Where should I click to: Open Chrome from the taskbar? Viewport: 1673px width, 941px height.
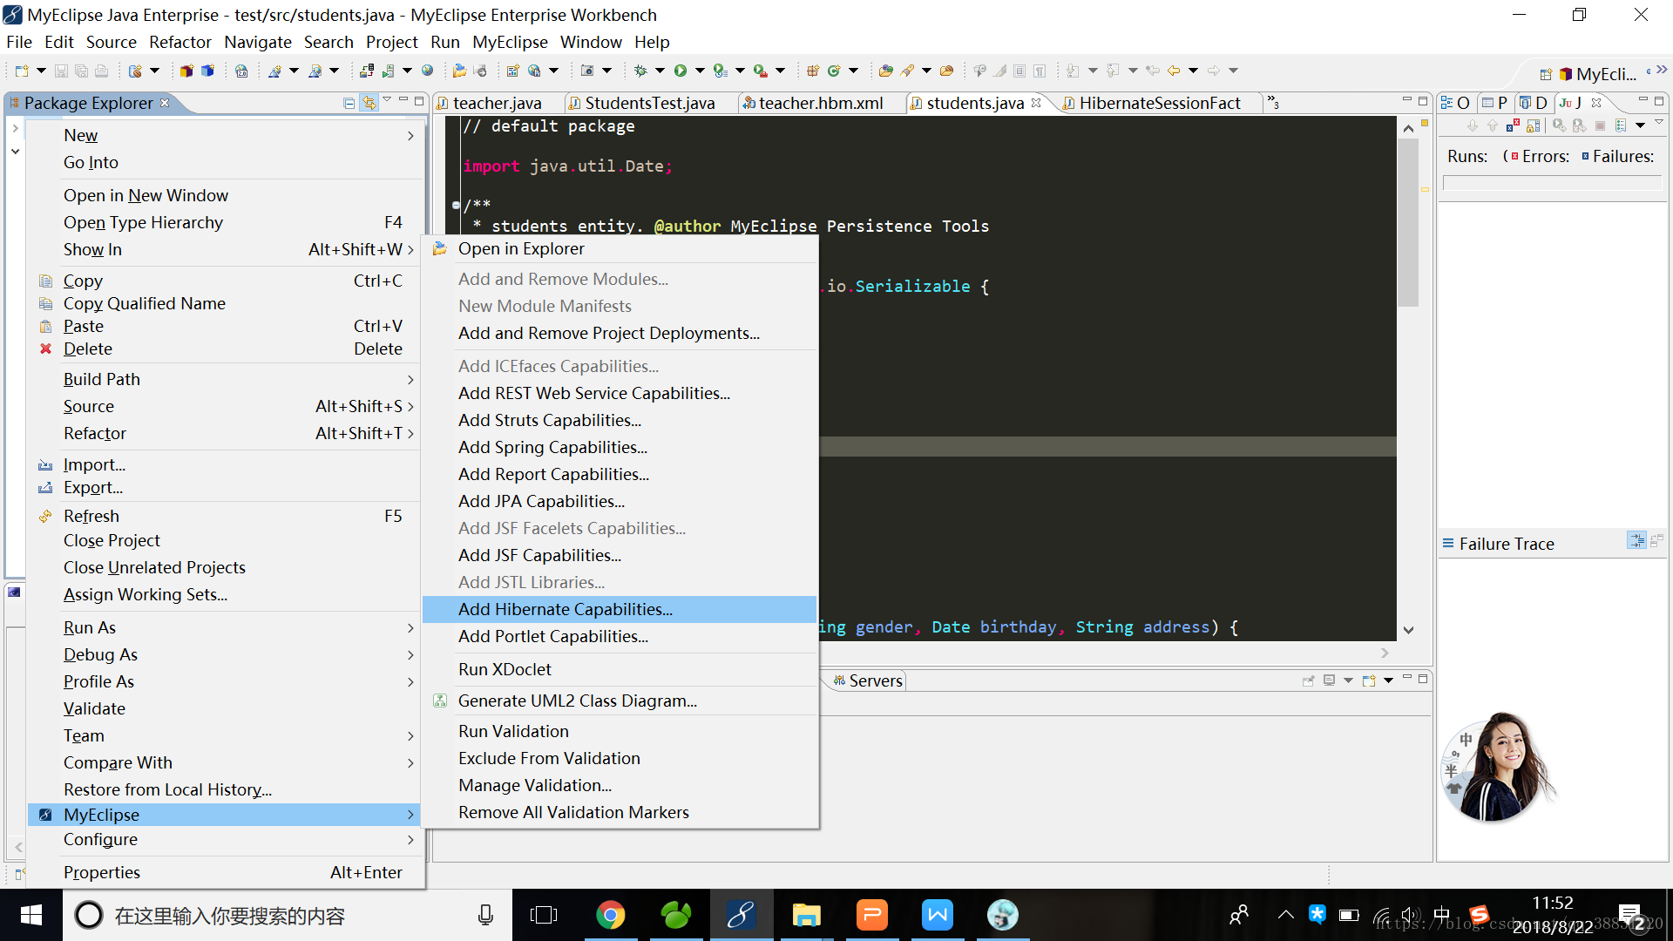pos(610,915)
